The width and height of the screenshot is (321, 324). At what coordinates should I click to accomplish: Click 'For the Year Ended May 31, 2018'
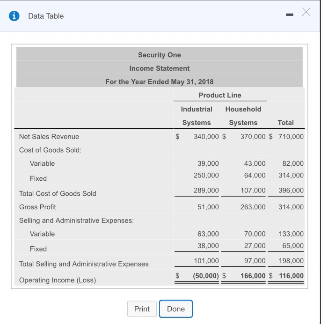[x=160, y=81]
